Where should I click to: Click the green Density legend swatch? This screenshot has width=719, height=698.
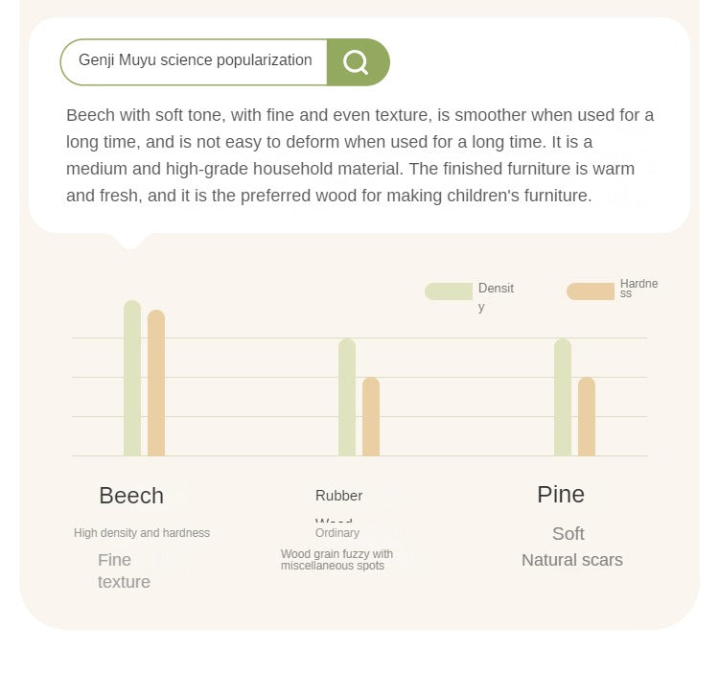pyautogui.click(x=448, y=291)
